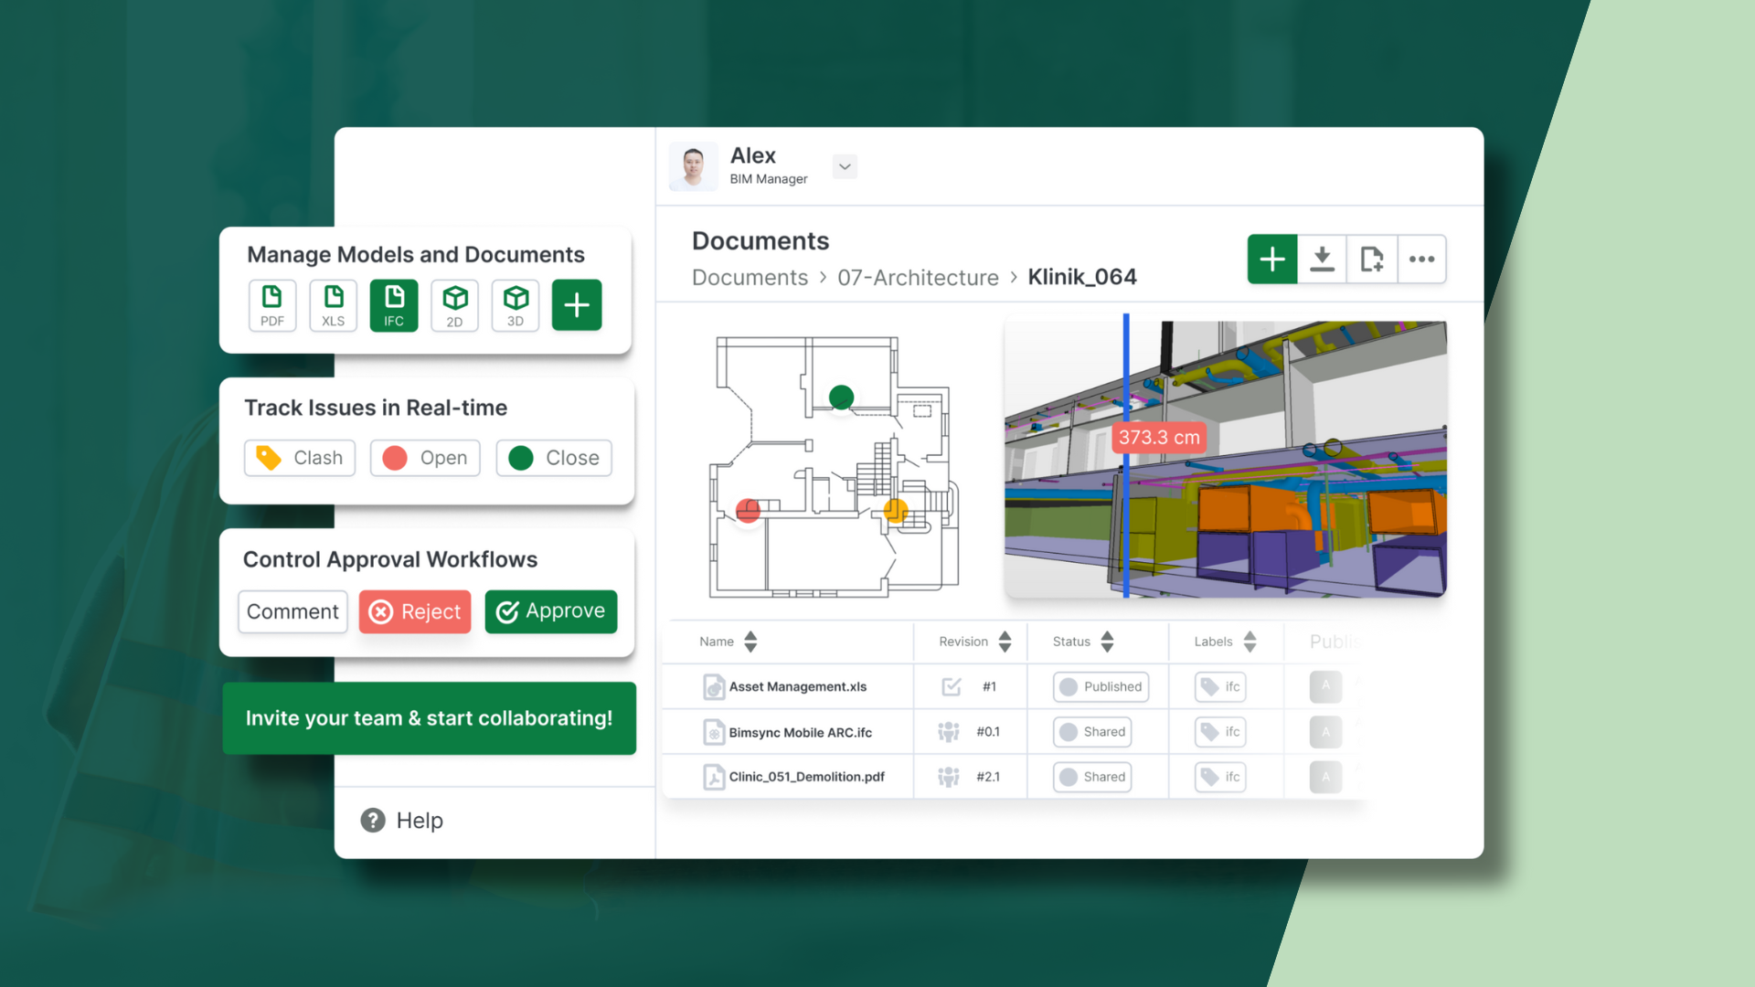This screenshot has height=987, width=1755.
Task: Click the 2D floor plan preview
Action: 834,466
